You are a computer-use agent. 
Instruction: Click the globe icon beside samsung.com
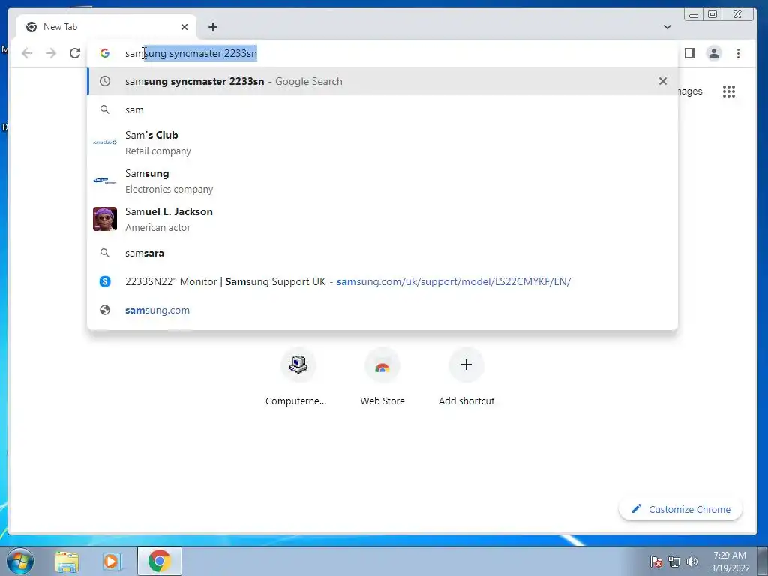click(x=105, y=310)
